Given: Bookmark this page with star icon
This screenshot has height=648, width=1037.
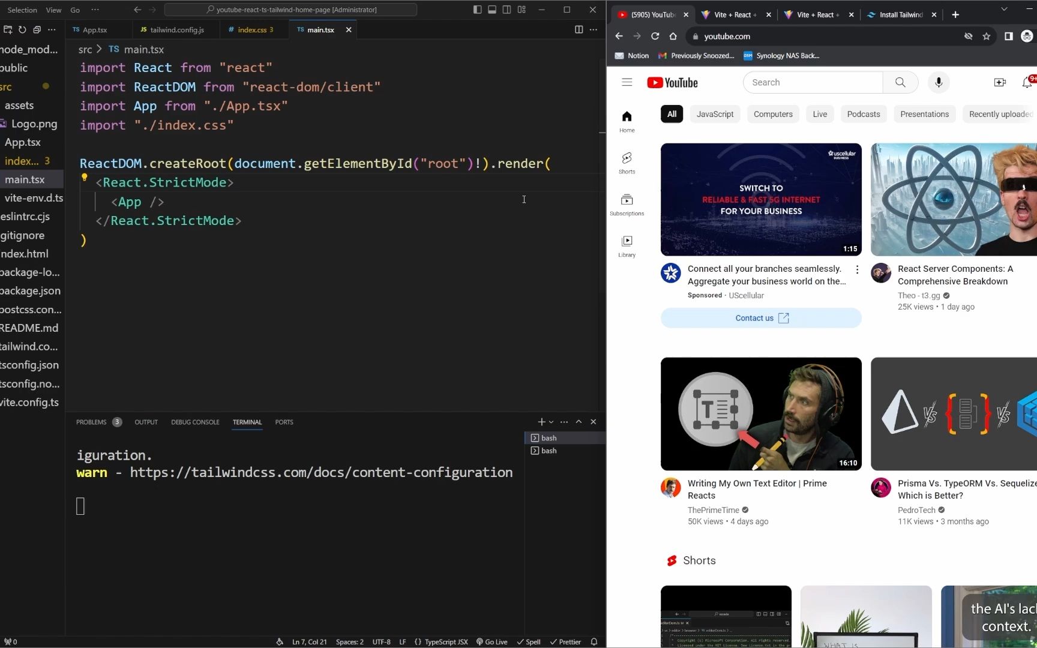Looking at the screenshot, I should coord(986,36).
